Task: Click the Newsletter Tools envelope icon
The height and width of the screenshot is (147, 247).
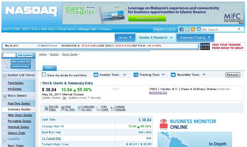Action: pyautogui.click(x=173, y=75)
